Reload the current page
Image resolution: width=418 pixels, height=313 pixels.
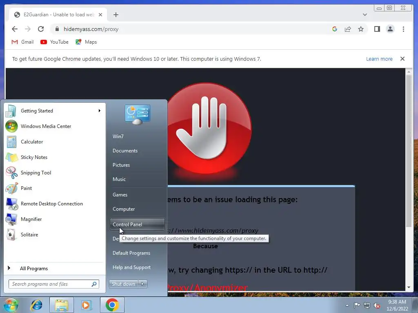point(41,29)
